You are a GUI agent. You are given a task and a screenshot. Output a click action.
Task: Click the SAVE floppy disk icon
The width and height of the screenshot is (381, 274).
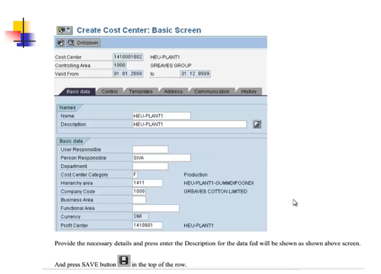pos(124,260)
